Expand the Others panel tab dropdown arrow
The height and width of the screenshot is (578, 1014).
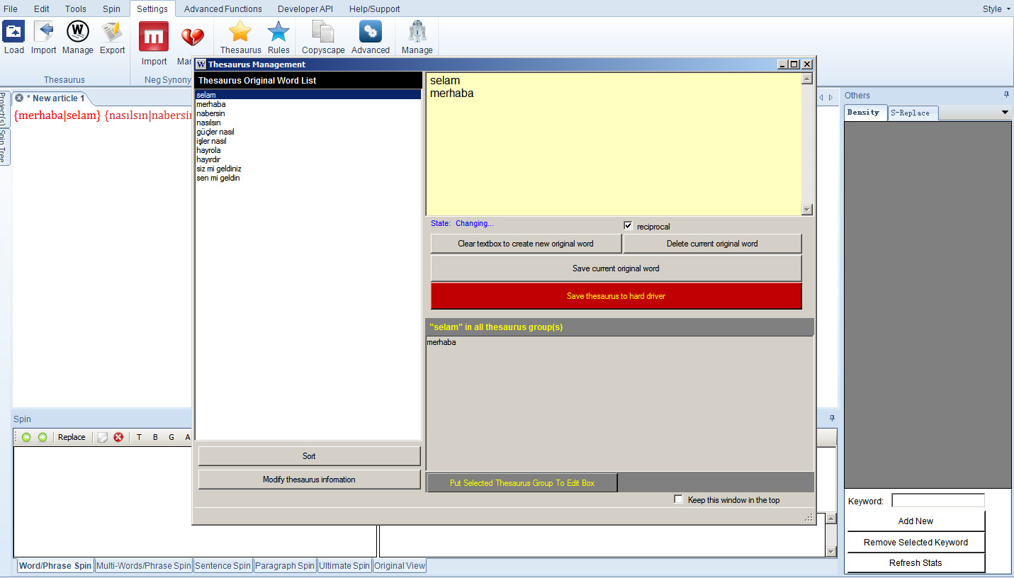pyautogui.click(x=1004, y=113)
